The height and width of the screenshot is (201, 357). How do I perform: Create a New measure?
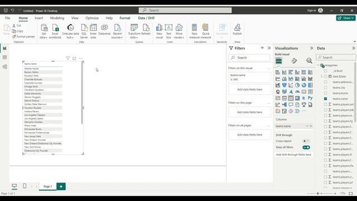(194, 31)
